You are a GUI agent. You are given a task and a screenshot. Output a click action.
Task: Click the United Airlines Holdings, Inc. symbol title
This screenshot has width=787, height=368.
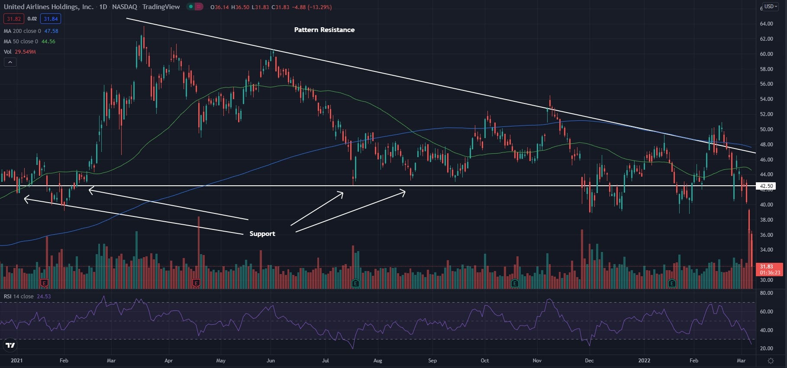pos(48,7)
